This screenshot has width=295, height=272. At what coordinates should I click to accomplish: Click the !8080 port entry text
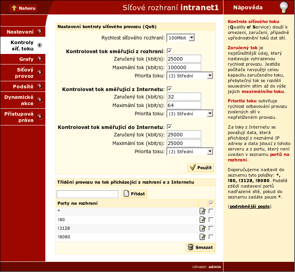click(64, 237)
